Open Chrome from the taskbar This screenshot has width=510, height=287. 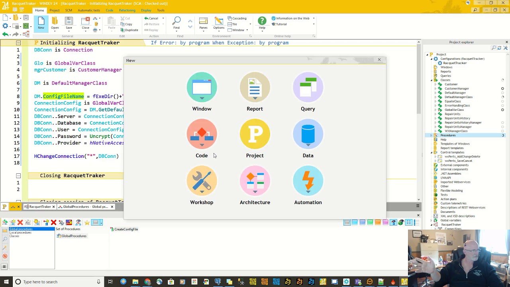[x=147, y=282]
